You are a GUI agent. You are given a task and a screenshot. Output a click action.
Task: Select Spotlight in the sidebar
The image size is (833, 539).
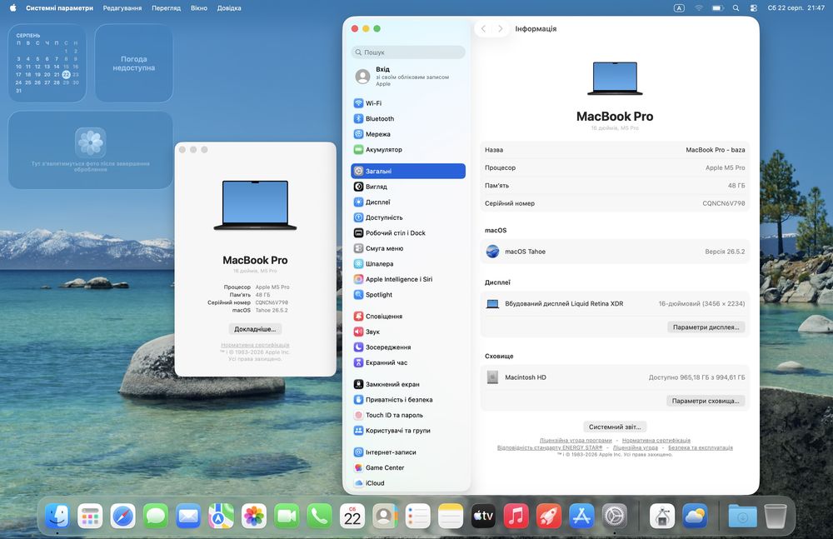click(x=408, y=294)
